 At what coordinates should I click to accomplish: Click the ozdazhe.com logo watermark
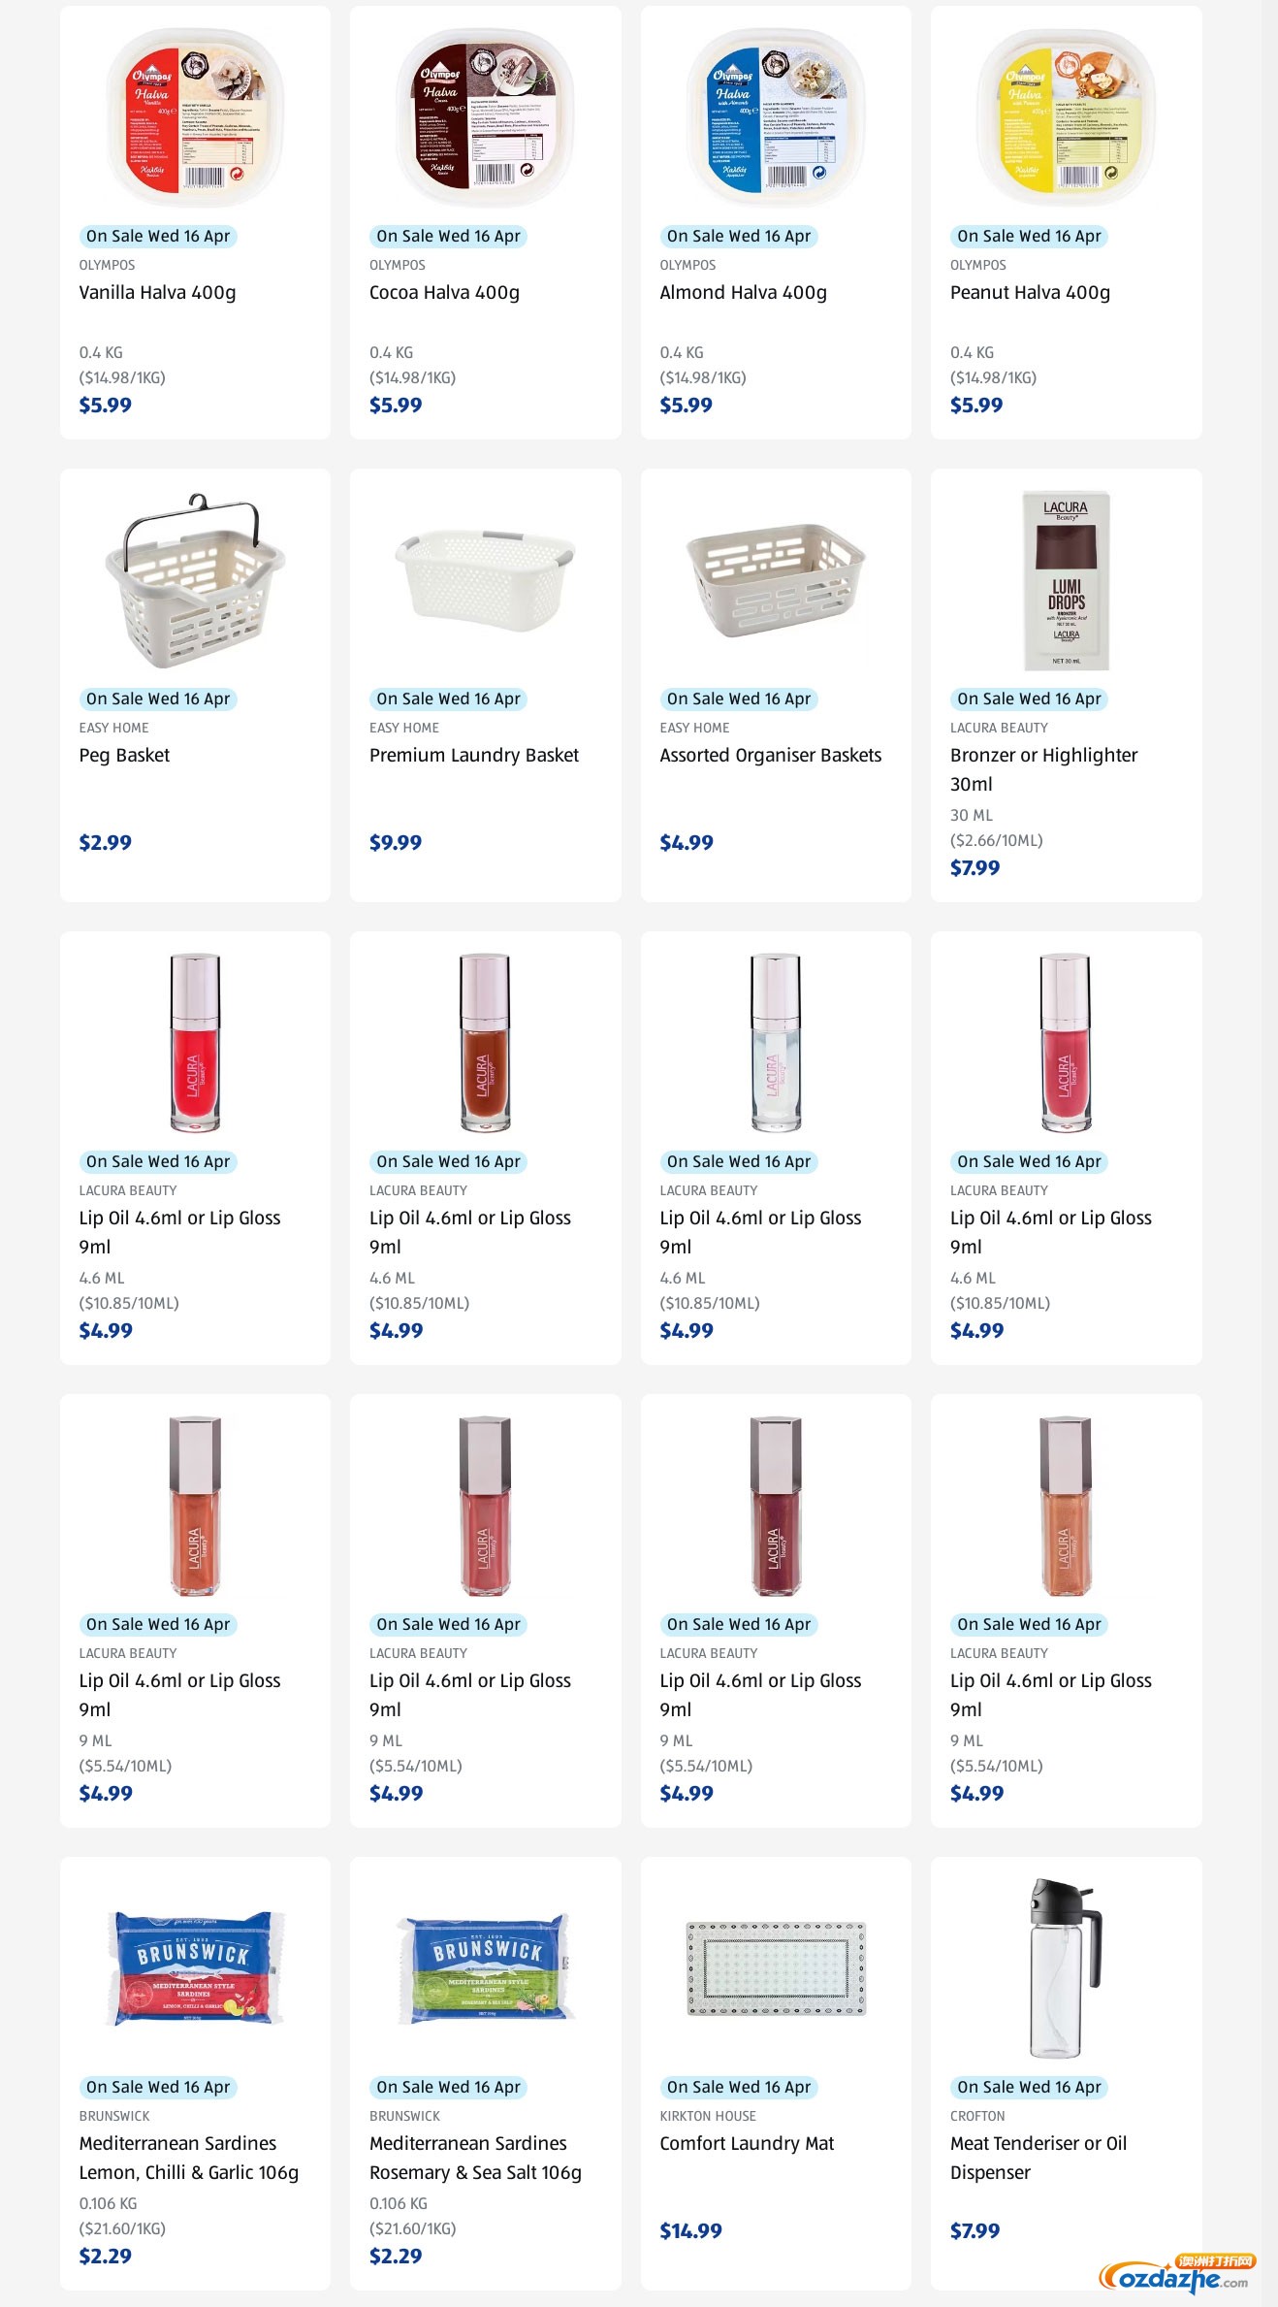(1177, 2275)
